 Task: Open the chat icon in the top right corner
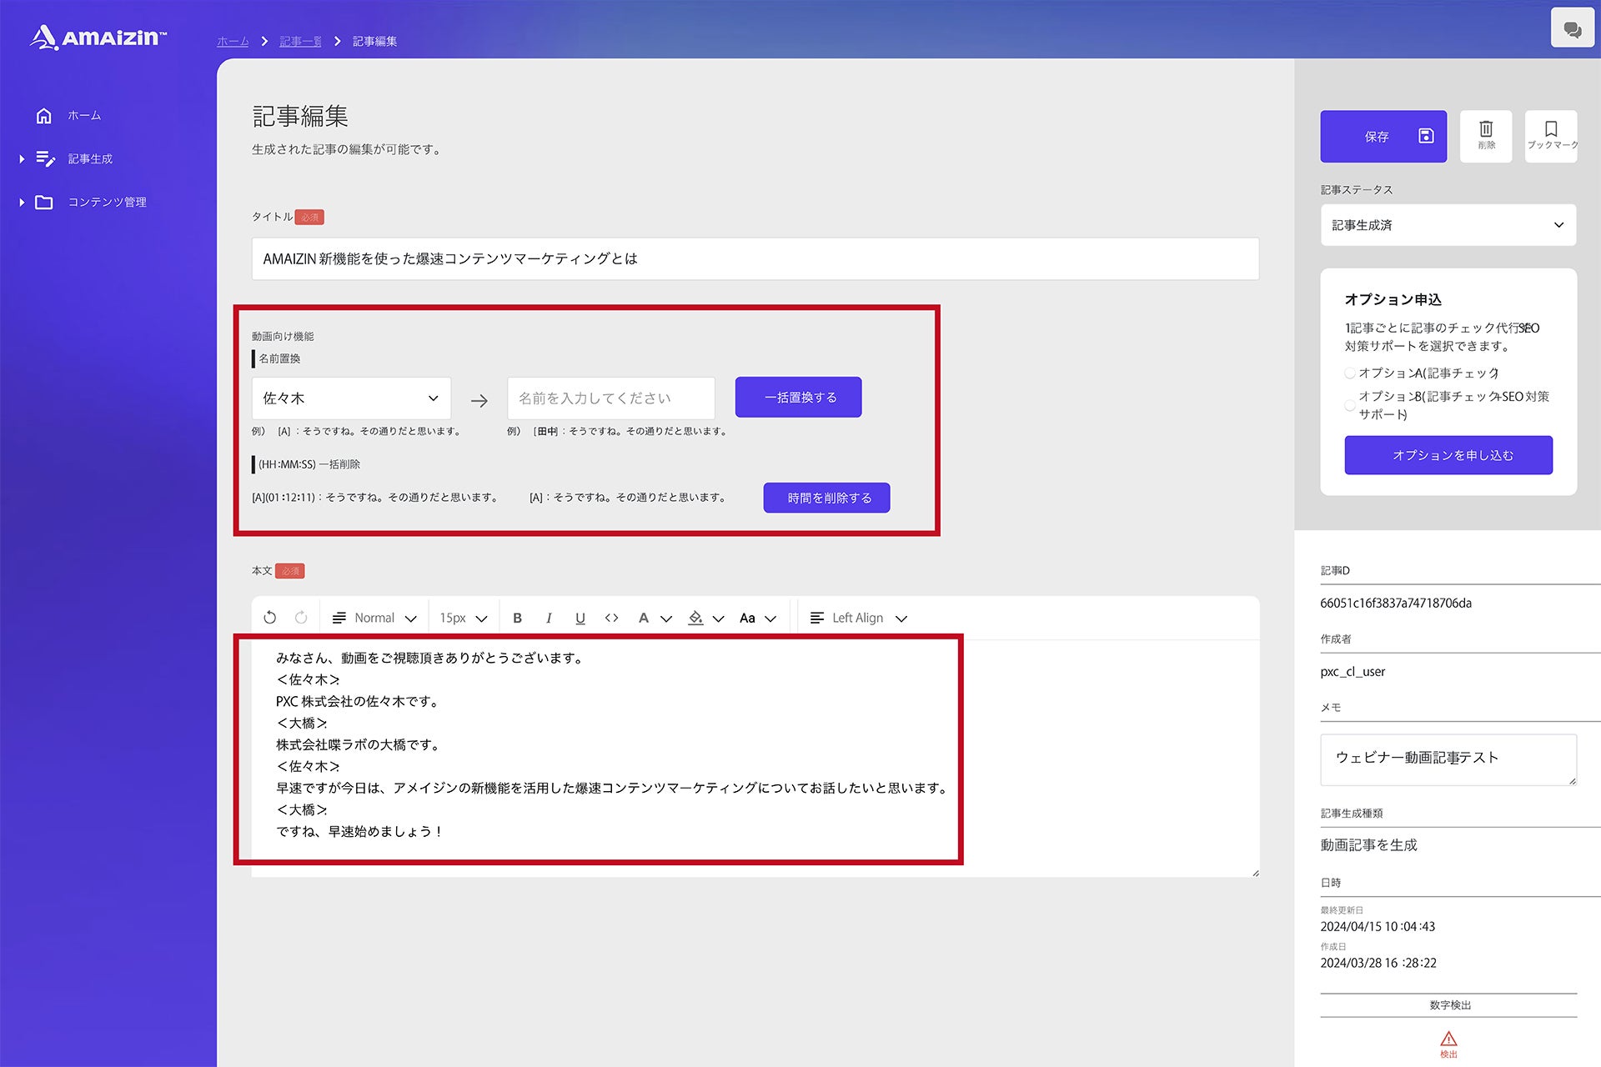tap(1572, 29)
